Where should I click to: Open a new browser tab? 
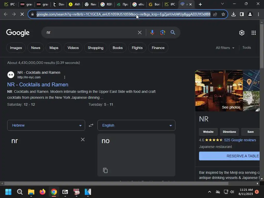click(x=200, y=4)
